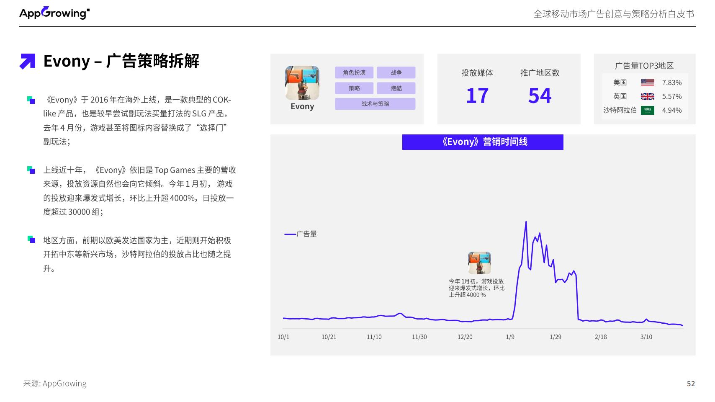Click the 投放媒体 label
The height and width of the screenshot is (402, 715).
pos(477,73)
